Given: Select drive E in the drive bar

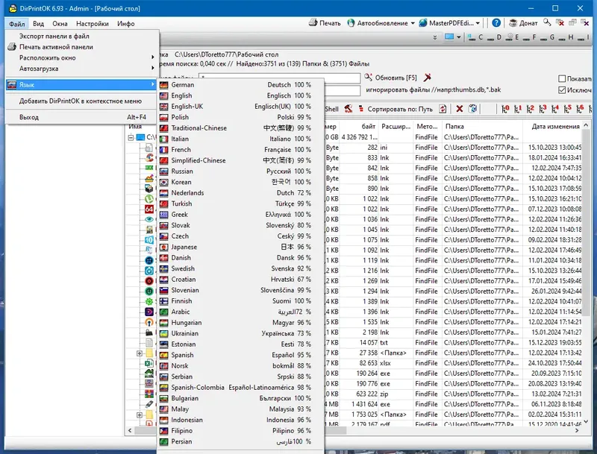Looking at the screenshot, I should (x=513, y=37).
